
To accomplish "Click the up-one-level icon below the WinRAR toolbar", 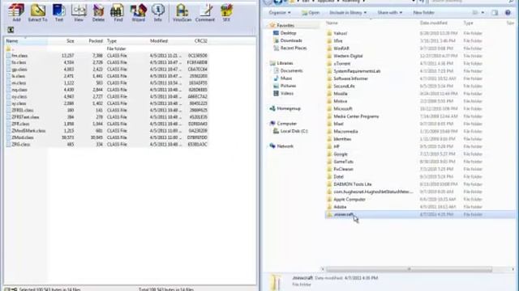I will [11, 30].
